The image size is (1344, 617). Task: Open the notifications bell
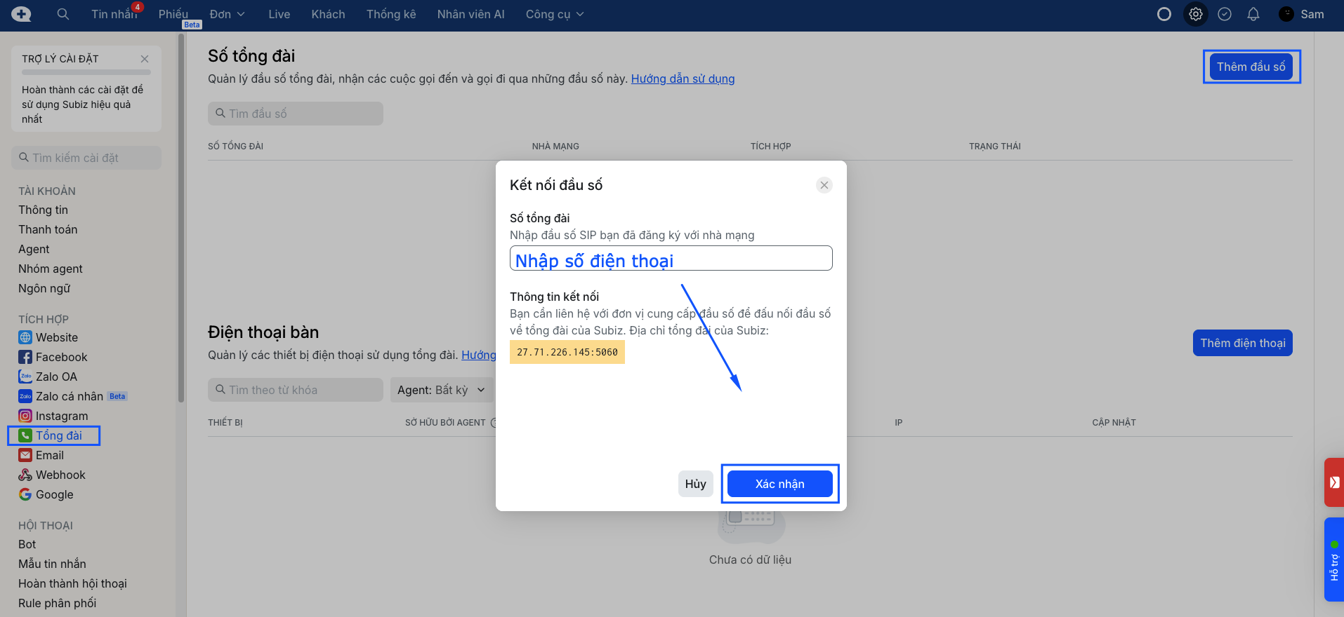(x=1253, y=14)
